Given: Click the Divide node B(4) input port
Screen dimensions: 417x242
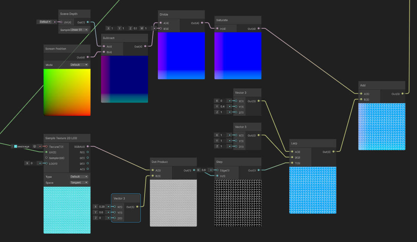Looking at the screenshot, I should [161, 28].
